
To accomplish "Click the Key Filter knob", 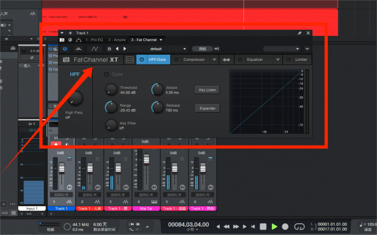I will coord(111,125).
